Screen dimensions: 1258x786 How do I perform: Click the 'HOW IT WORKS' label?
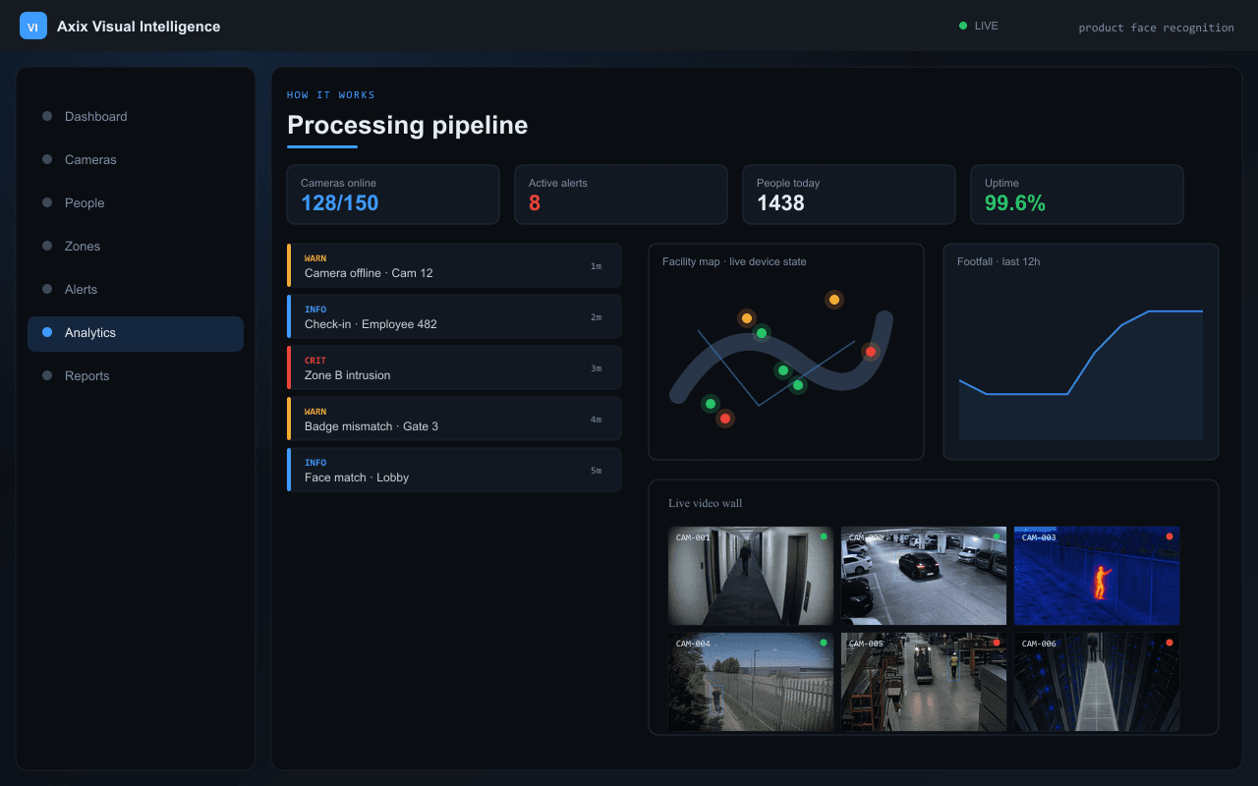click(331, 95)
